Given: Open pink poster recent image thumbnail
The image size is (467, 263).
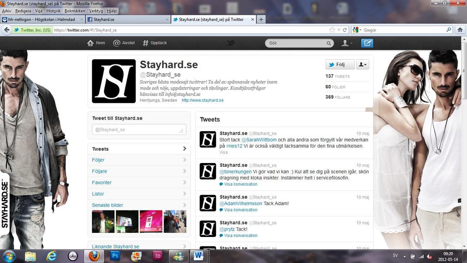Looking at the screenshot, I should click(x=151, y=221).
